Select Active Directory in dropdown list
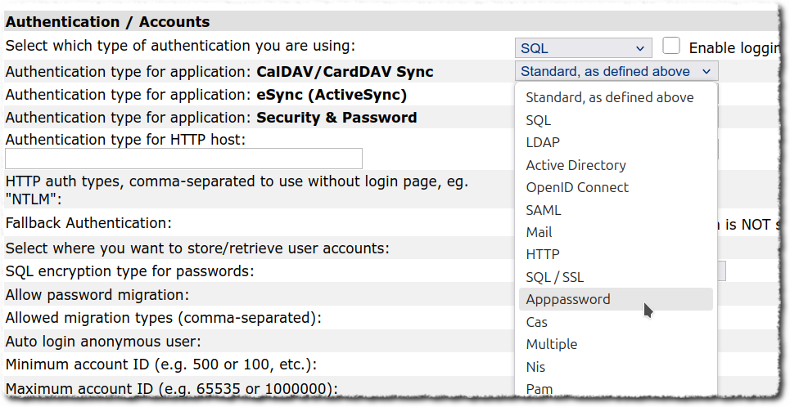 576,165
